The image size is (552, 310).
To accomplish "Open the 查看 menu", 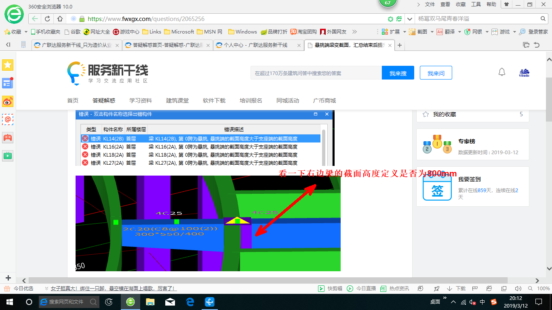I will 445,4.
